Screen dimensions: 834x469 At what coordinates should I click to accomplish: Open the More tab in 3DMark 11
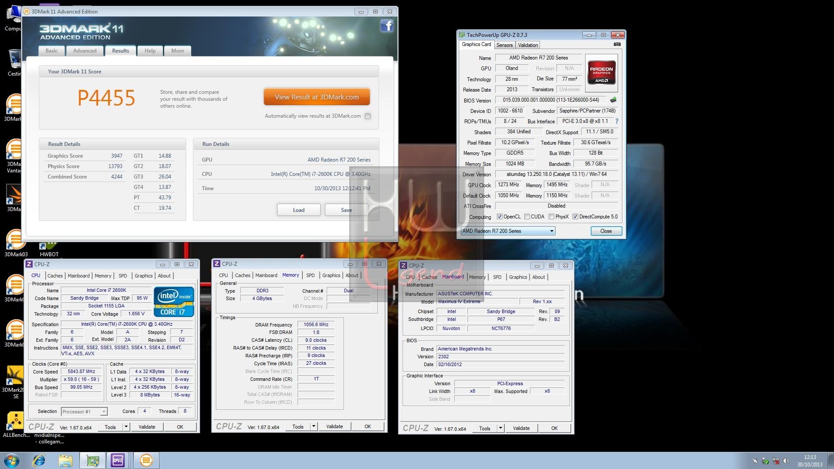[177, 51]
